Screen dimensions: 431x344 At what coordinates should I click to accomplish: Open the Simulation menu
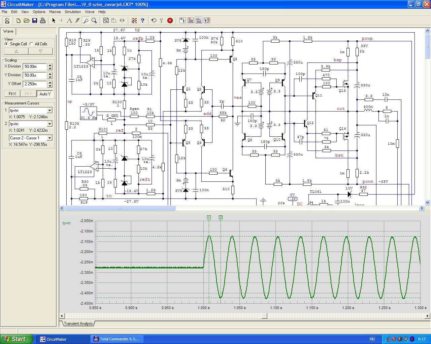coord(72,12)
